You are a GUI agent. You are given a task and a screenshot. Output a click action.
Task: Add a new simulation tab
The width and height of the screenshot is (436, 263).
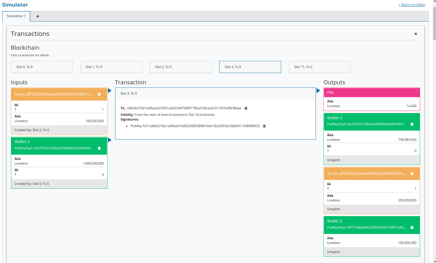click(38, 16)
